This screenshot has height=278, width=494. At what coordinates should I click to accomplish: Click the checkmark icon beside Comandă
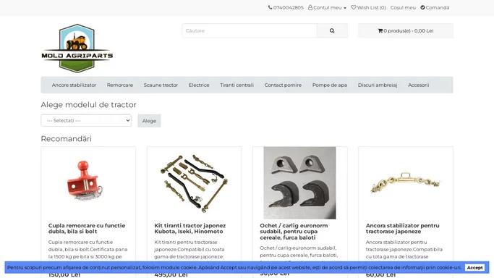tap(422, 7)
